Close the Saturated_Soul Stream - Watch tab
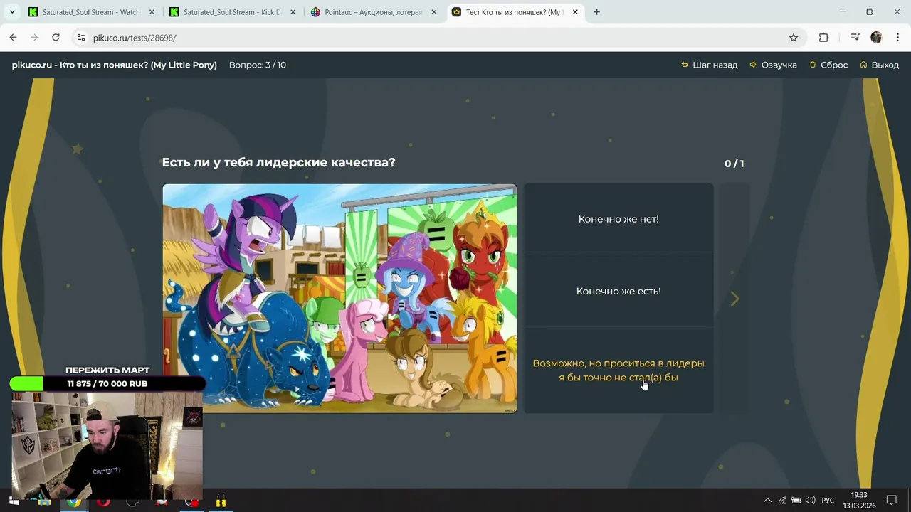The height and width of the screenshot is (512, 911). pyautogui.click(x=152, y=12)
